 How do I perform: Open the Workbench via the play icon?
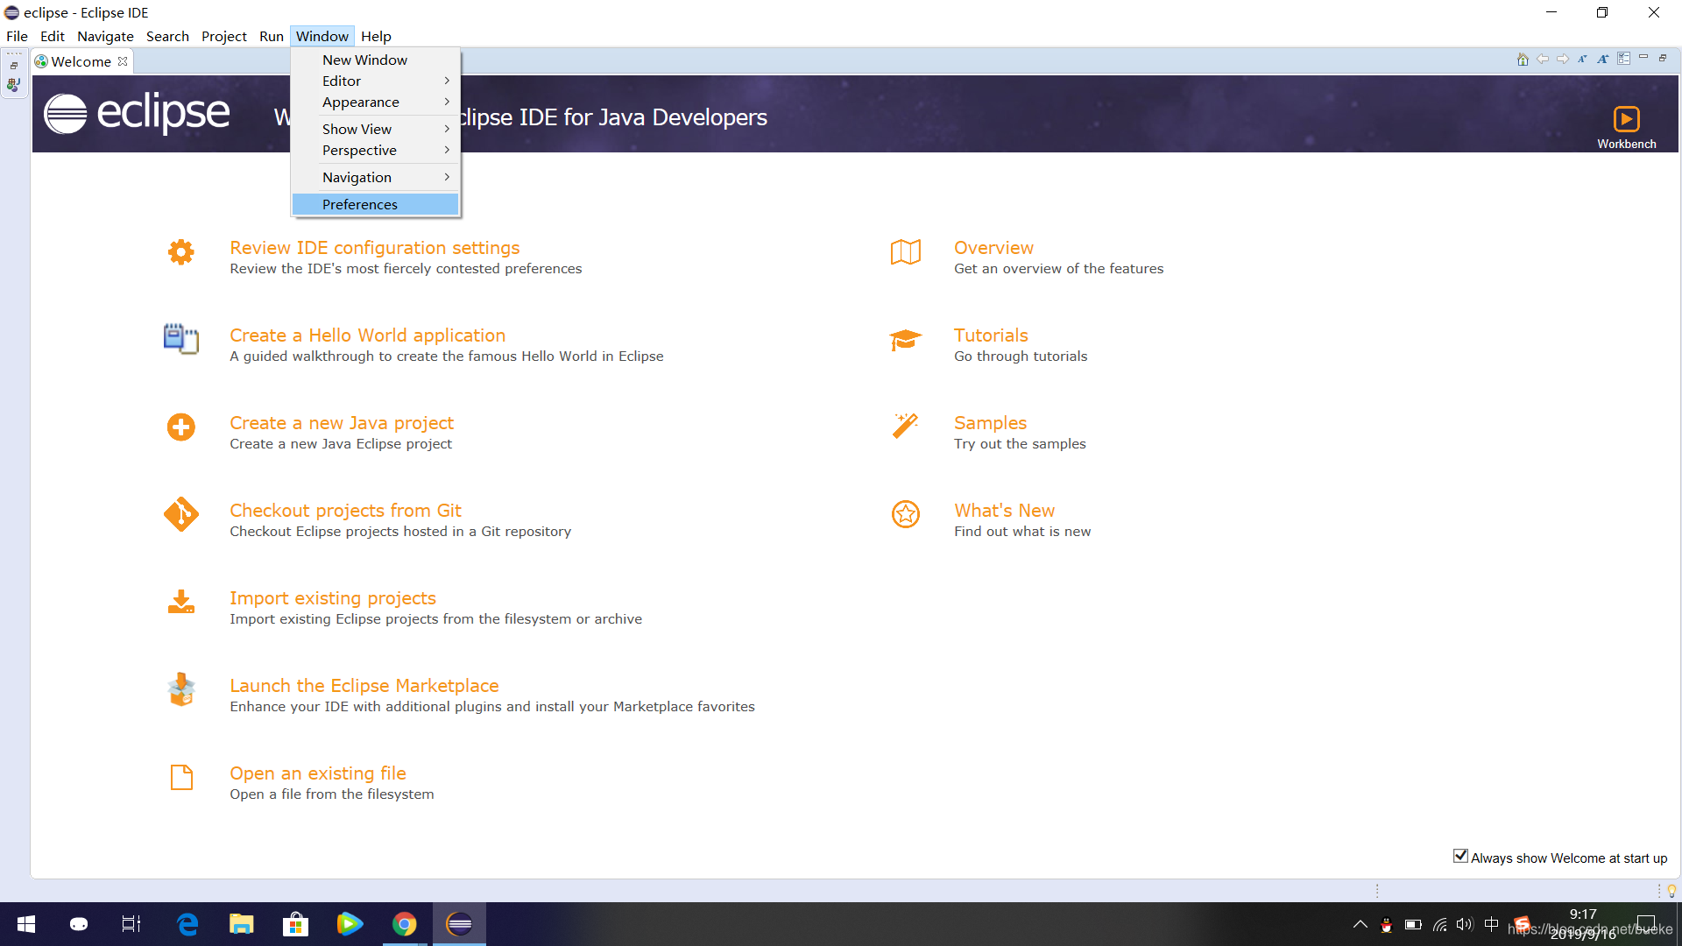tap(1626, 119)
